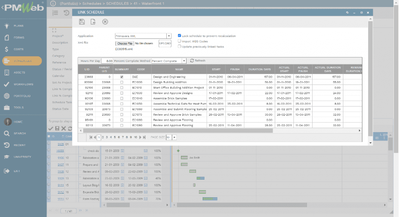Toggle Summary checkbox for Design and Engineering row

(122, 77)
